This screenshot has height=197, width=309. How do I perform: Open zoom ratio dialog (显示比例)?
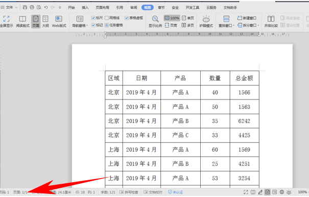pos(155,21)
